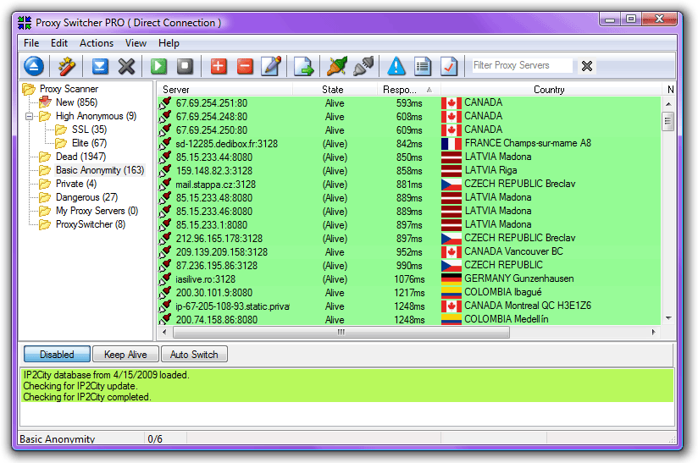Click the export page with green arrow icon
698x463 pixels.
coord(304,66)
